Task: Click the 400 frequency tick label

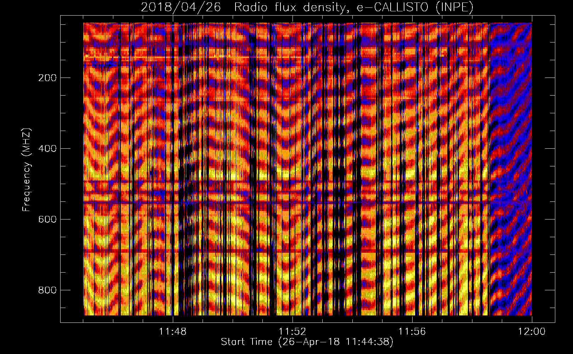Action: coord(47,149)
